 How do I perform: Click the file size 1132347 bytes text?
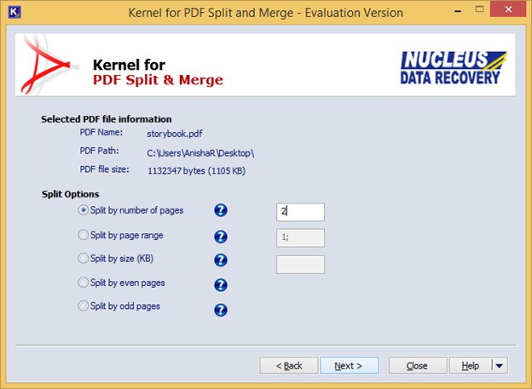(196, 171)
